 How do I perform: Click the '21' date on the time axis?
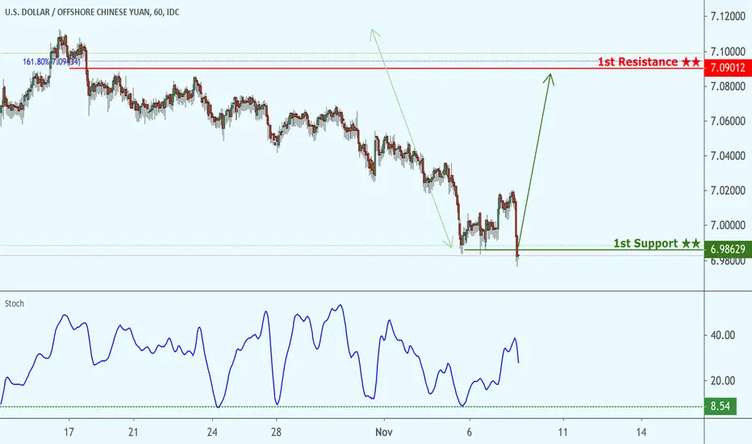133,432
